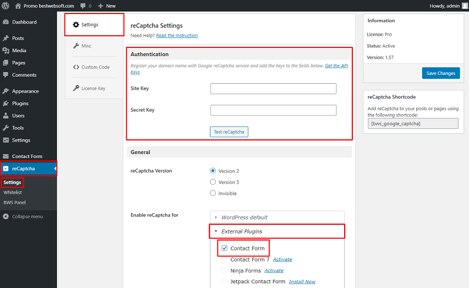Click the Comments speech bubble sidebar icon

coord(6,75)
